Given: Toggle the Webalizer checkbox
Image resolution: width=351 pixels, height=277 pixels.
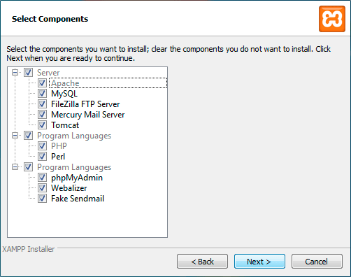Looking at the screenshot, I should coord(42,188).
